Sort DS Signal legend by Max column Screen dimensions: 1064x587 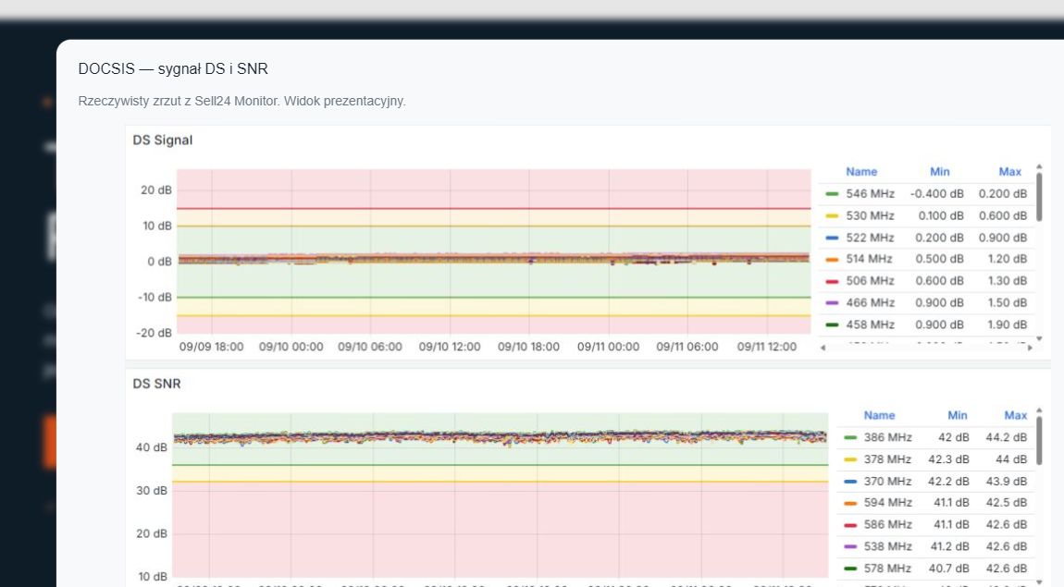tap(1009, 172)
